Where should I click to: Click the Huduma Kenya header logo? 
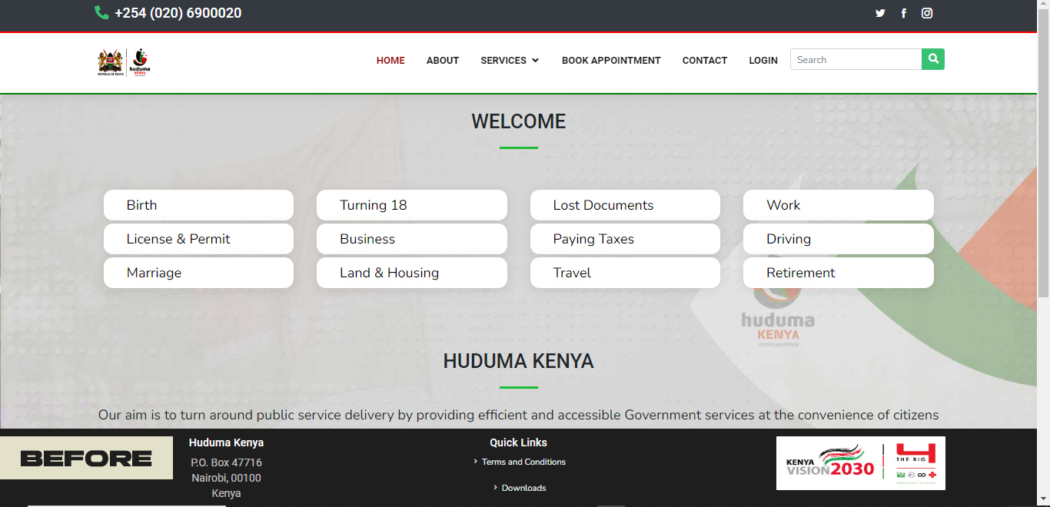point(124,61)
